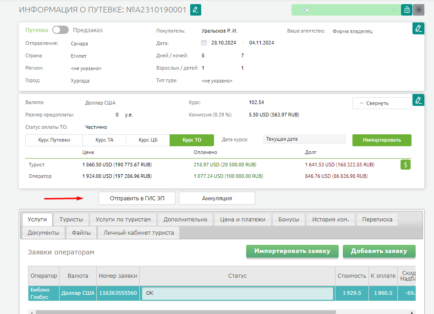Image resolution: width=434 pixels, height=314 pixels.
Task: Click country value Египет
Action: pyautogui.click(x=79, y=56)
